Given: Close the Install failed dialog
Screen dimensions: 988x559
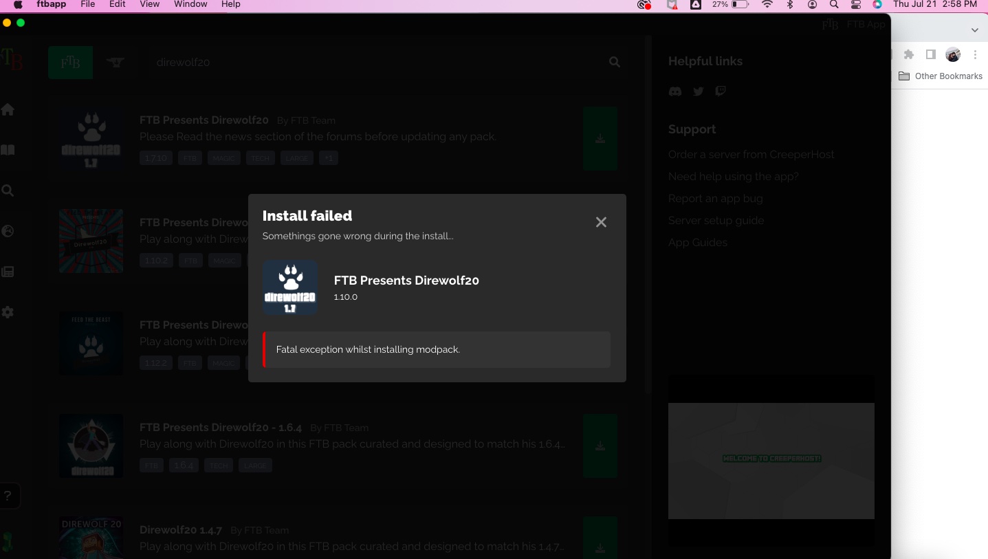Looking at the screenshot, I should tap(601, 222).
